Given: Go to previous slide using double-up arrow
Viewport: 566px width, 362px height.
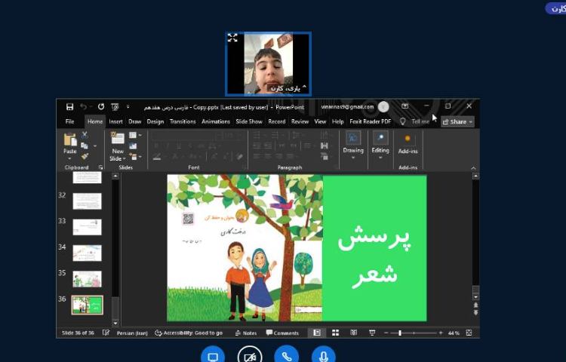Looking at the screenshot, I should tap(475, 305).
